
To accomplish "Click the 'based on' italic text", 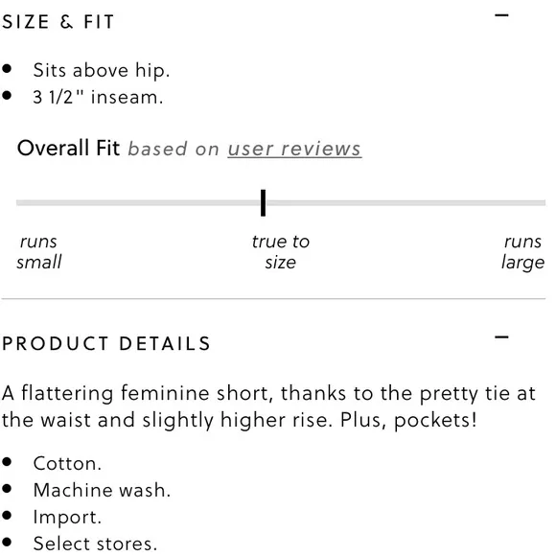I will coord(174,149).
